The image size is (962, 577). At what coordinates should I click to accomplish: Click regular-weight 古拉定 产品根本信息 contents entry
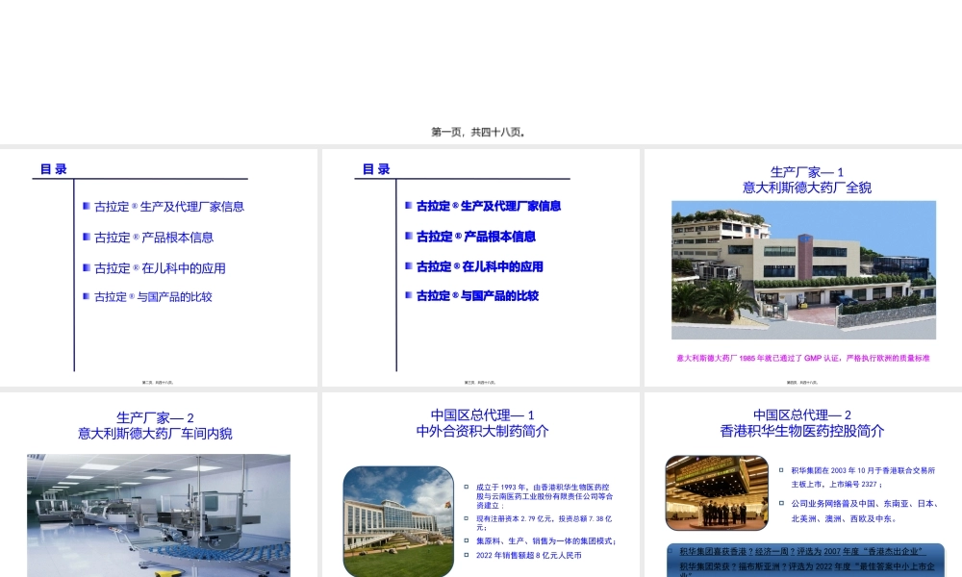click(x=153, y=238)
